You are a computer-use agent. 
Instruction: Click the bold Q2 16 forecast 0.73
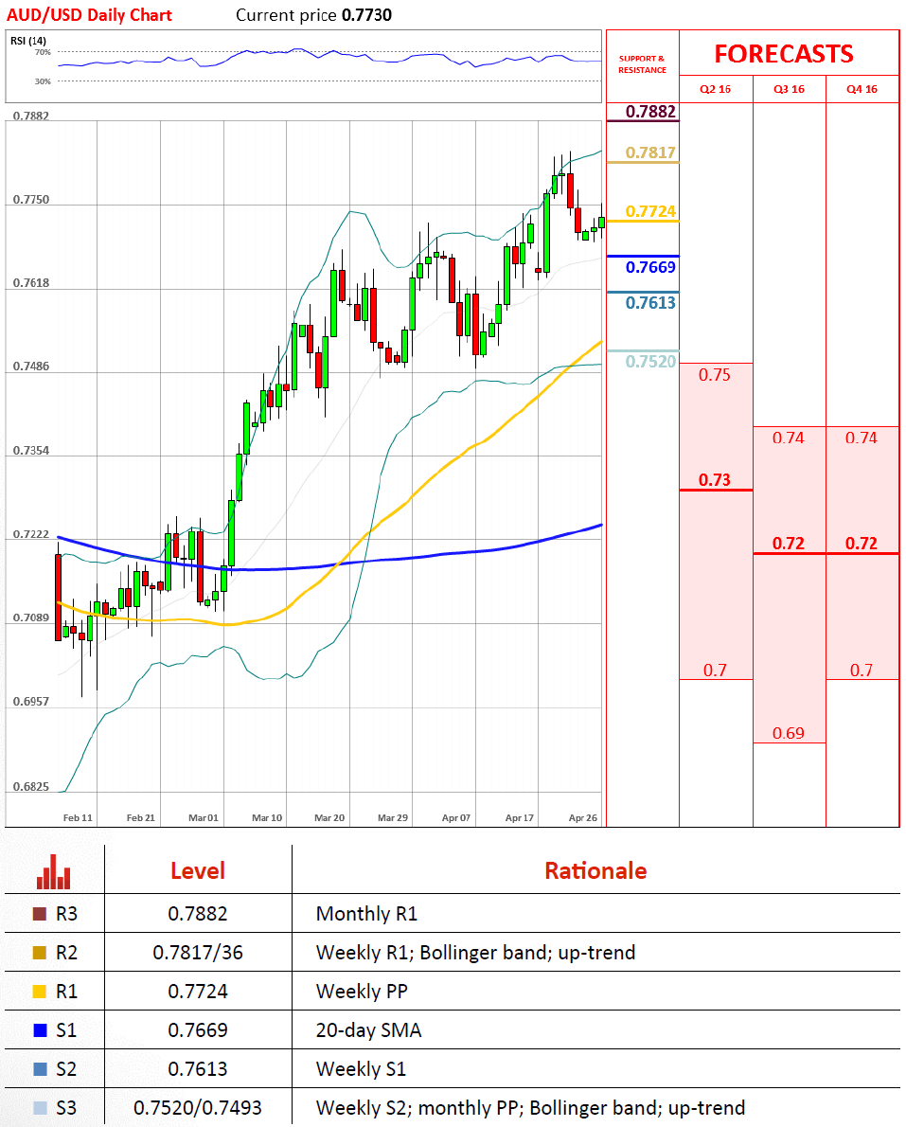tap(715, 479)
